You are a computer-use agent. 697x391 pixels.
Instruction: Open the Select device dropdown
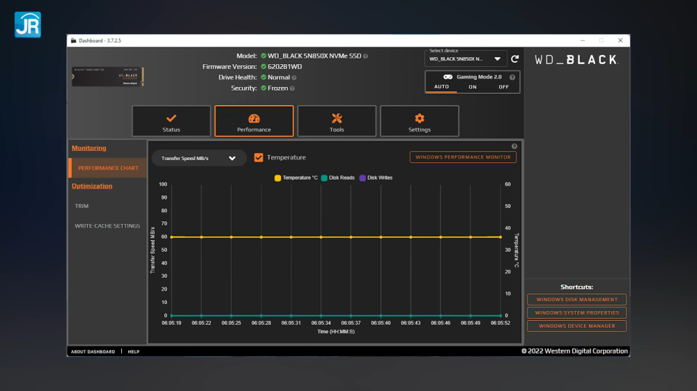tap(466, 59)
